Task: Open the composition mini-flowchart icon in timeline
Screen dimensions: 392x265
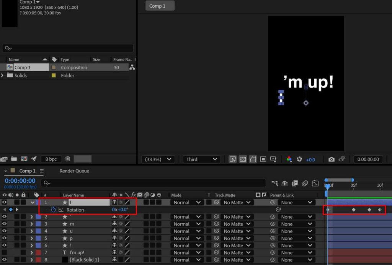Action: [x=274, y=183]
